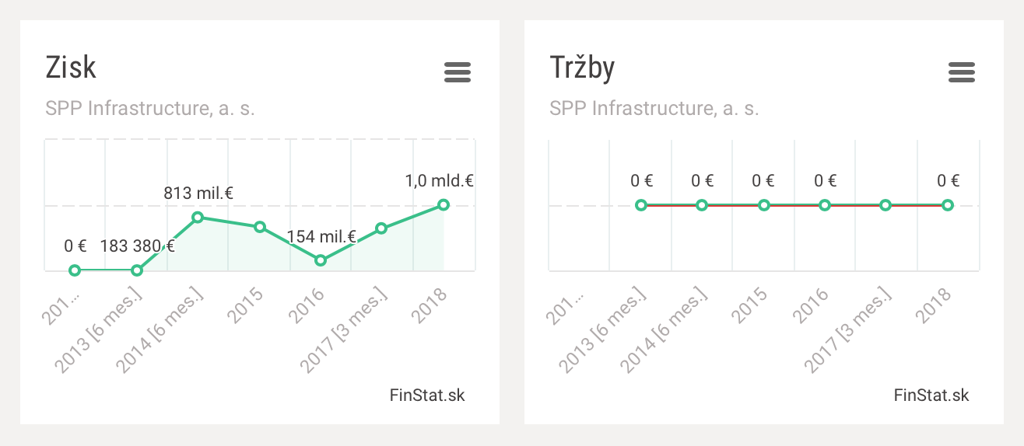The image size is (1024, 446).
Task: Click the 2017 marker on Tržby line
Action: pyautogui.click(x=885, y=205)
